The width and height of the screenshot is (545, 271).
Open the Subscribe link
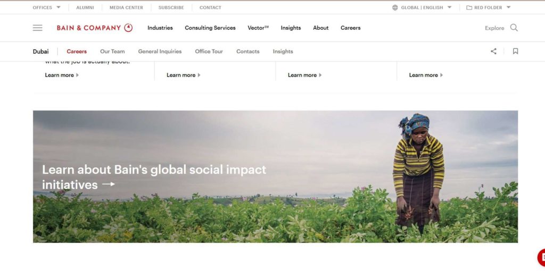pyautogui.click(x=171, y=7)
